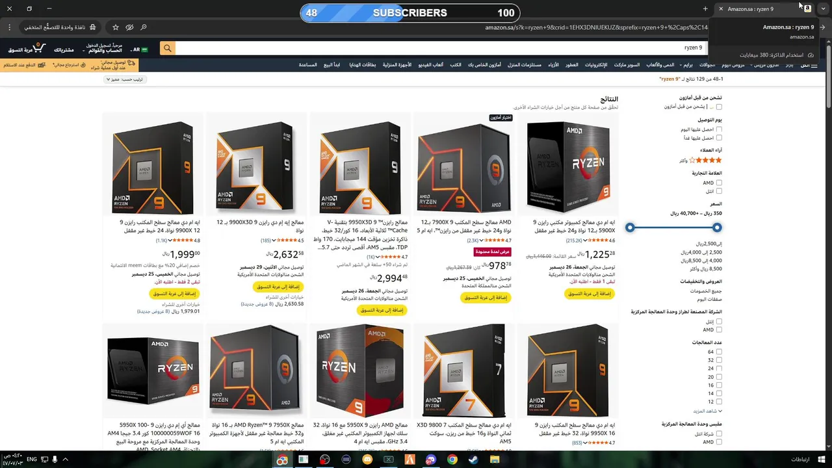
Task: Open Steam from the taskbar
Action: pyautogui.click(x=473, y=460)
